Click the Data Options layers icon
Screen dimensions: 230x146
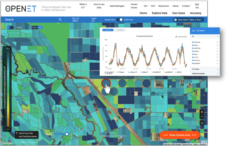pyautogui.click(x=193, y=31)
